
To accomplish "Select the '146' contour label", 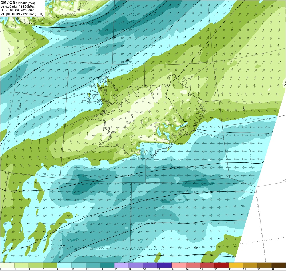I will coord(234,257).
